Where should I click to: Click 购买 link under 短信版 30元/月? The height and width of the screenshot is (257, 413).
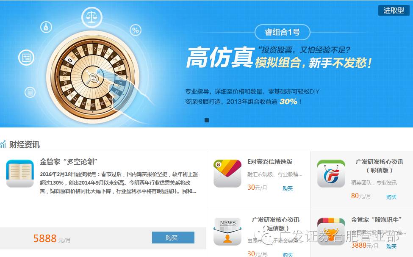click(288, 254)
